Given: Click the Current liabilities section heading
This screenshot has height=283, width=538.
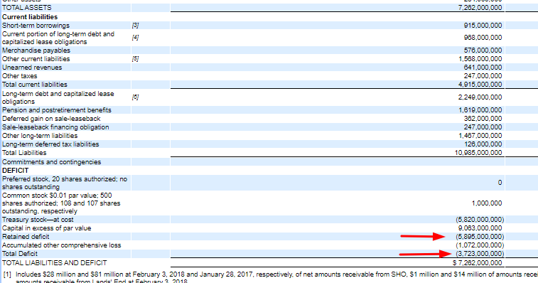Looking at the screenshot, I should (x=30, y=17).
